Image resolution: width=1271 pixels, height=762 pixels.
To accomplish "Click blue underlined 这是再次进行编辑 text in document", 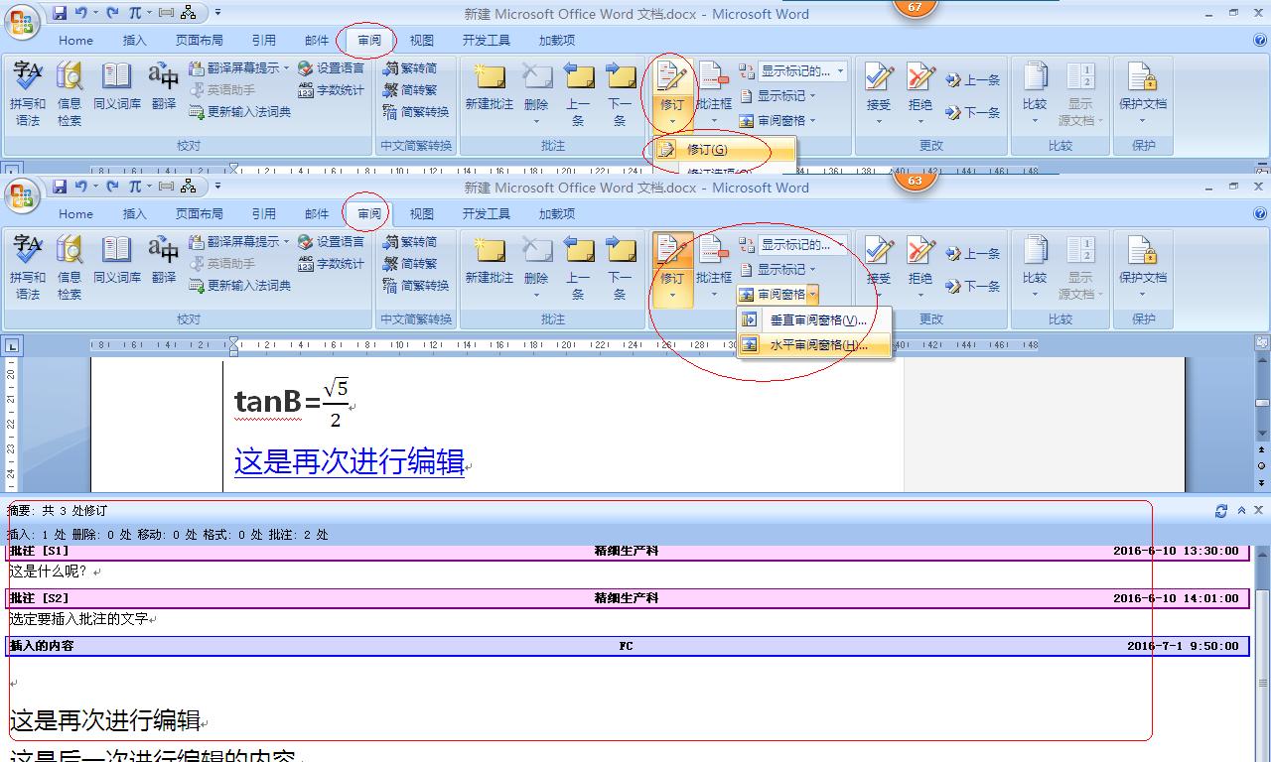I will (x=350, y=461).
